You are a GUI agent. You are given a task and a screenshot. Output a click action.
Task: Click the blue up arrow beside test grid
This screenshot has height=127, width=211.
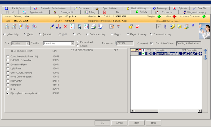click(205, 51)
